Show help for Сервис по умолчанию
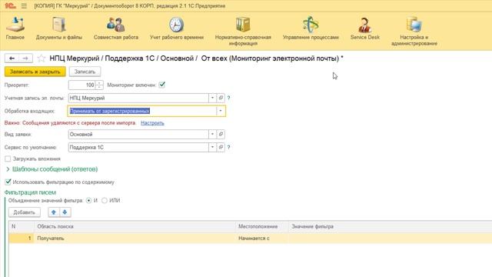 [229, 147]
